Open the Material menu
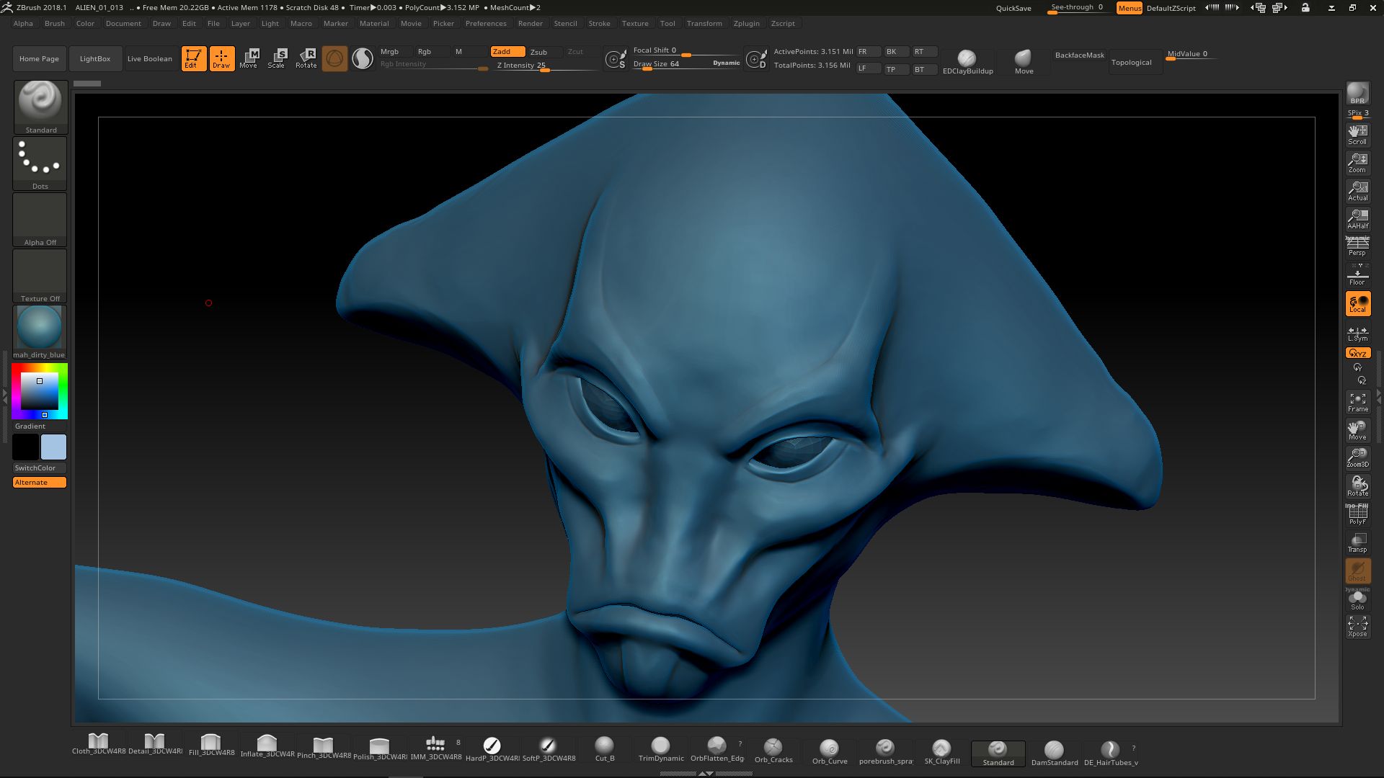 point(374,24)
